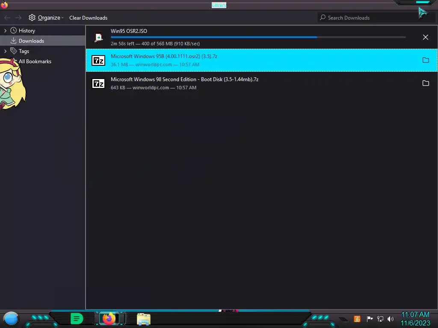Select Tags in the sidebar
Screen dimensions: 438x328
pos(24,51)
